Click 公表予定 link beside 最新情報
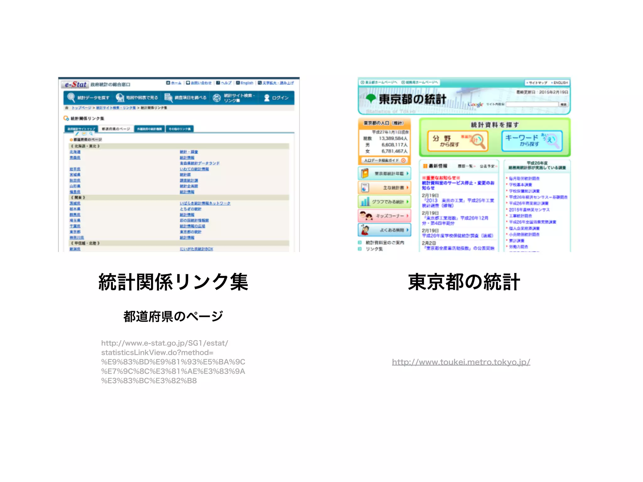 [x=488, y=166]
